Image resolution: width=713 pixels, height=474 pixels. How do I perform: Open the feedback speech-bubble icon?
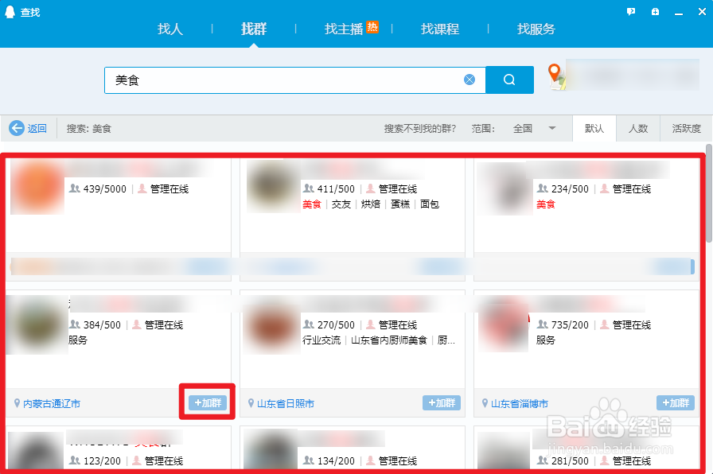coord(631,12)
